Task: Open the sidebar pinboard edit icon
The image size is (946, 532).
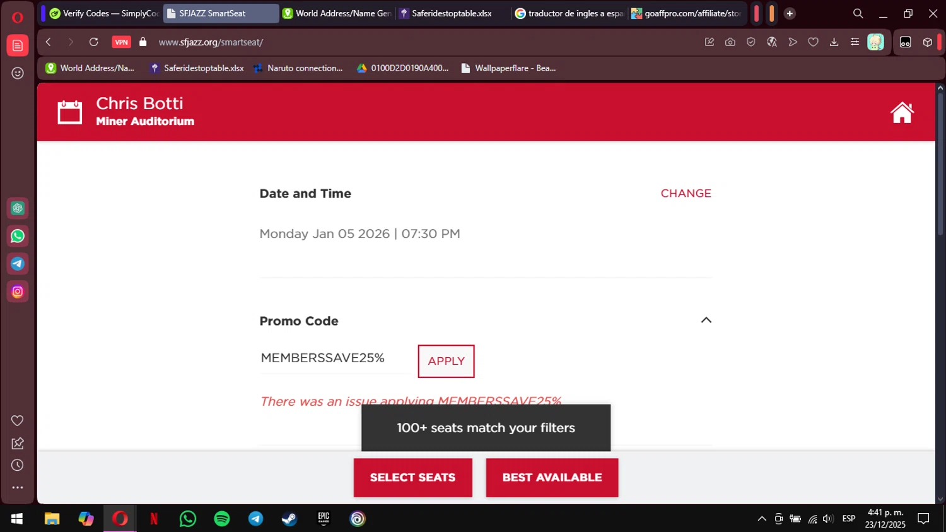Action: point(18,443)
